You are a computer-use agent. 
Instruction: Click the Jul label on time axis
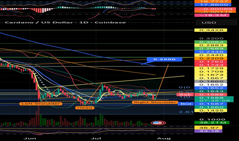coord(96,138)
